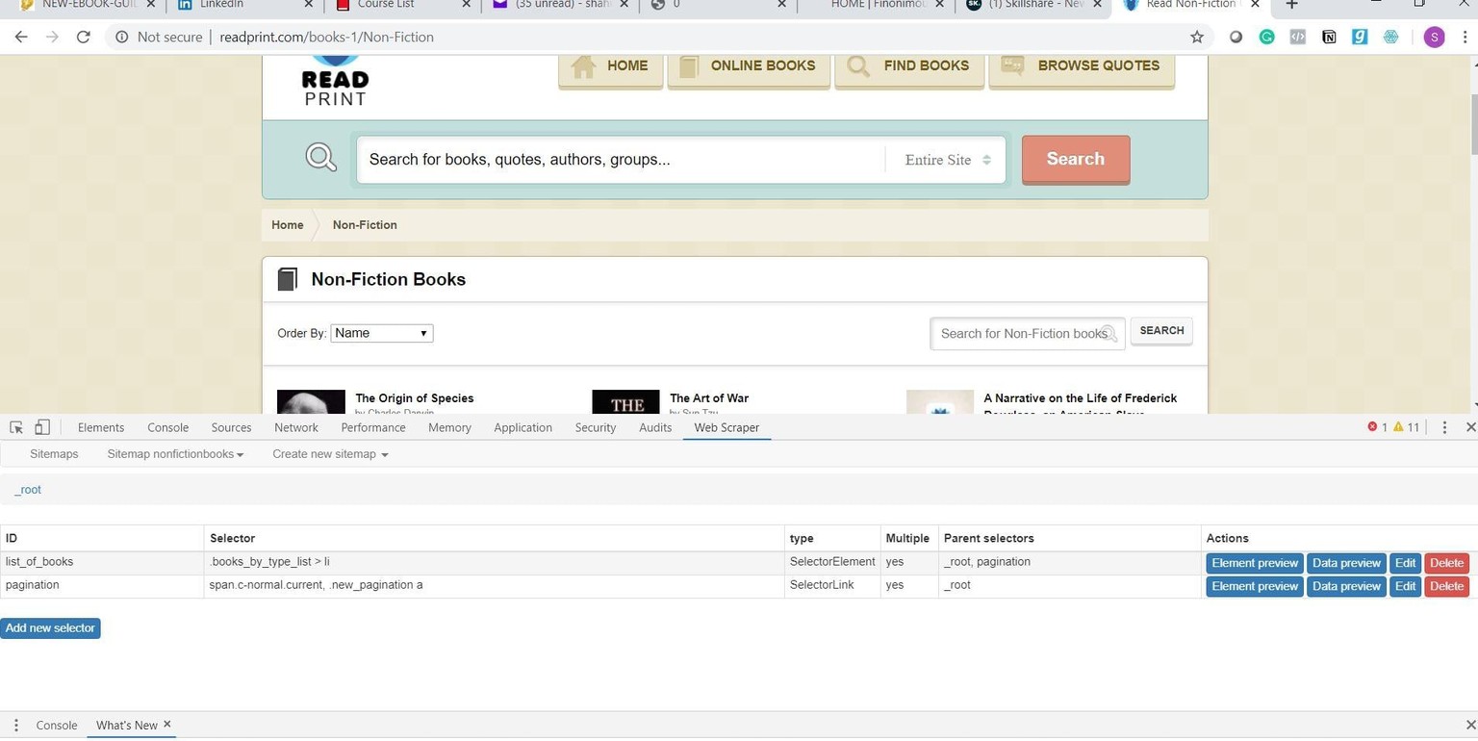Click the Not secure site info icon

pos(122,37)
